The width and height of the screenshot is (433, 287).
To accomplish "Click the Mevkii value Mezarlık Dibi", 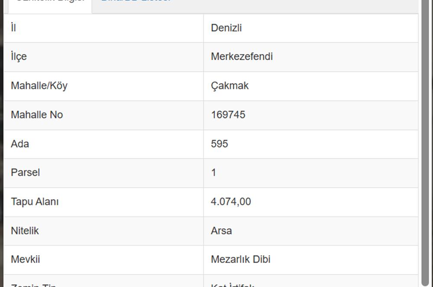I will (240, 259).
